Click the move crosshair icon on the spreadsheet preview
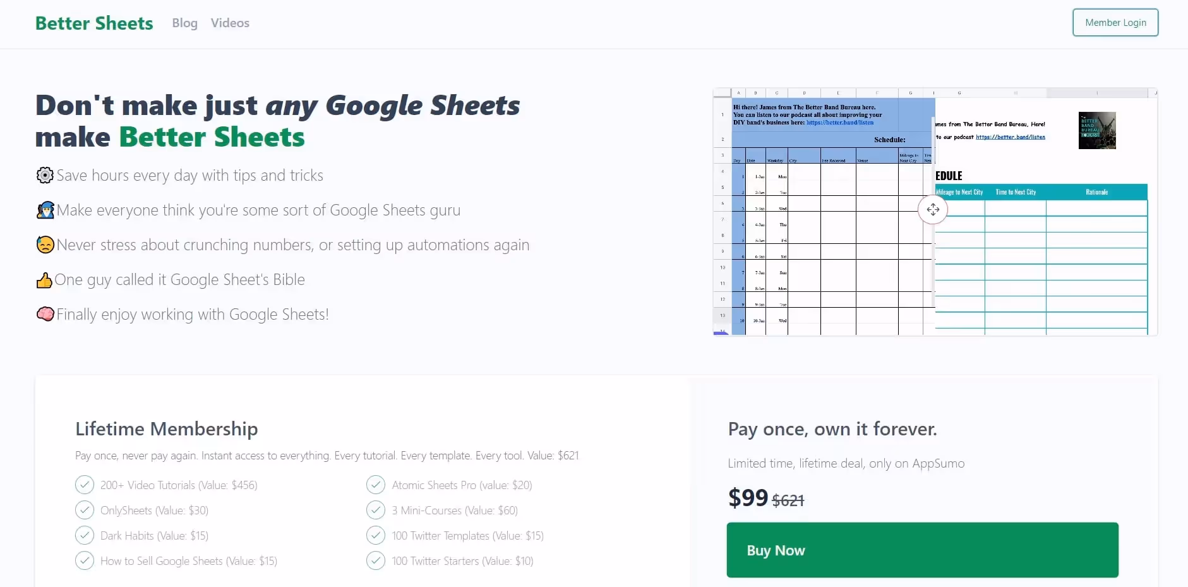The image size is (1188, 587). [933, 209]
